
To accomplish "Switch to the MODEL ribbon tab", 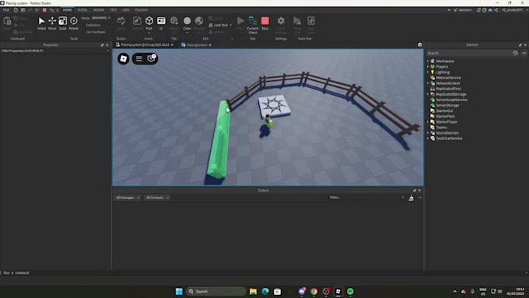I will point(82,10).
